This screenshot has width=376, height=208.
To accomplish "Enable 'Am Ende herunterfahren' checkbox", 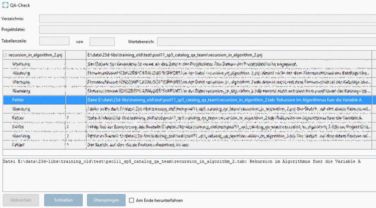I will (131, 200).
